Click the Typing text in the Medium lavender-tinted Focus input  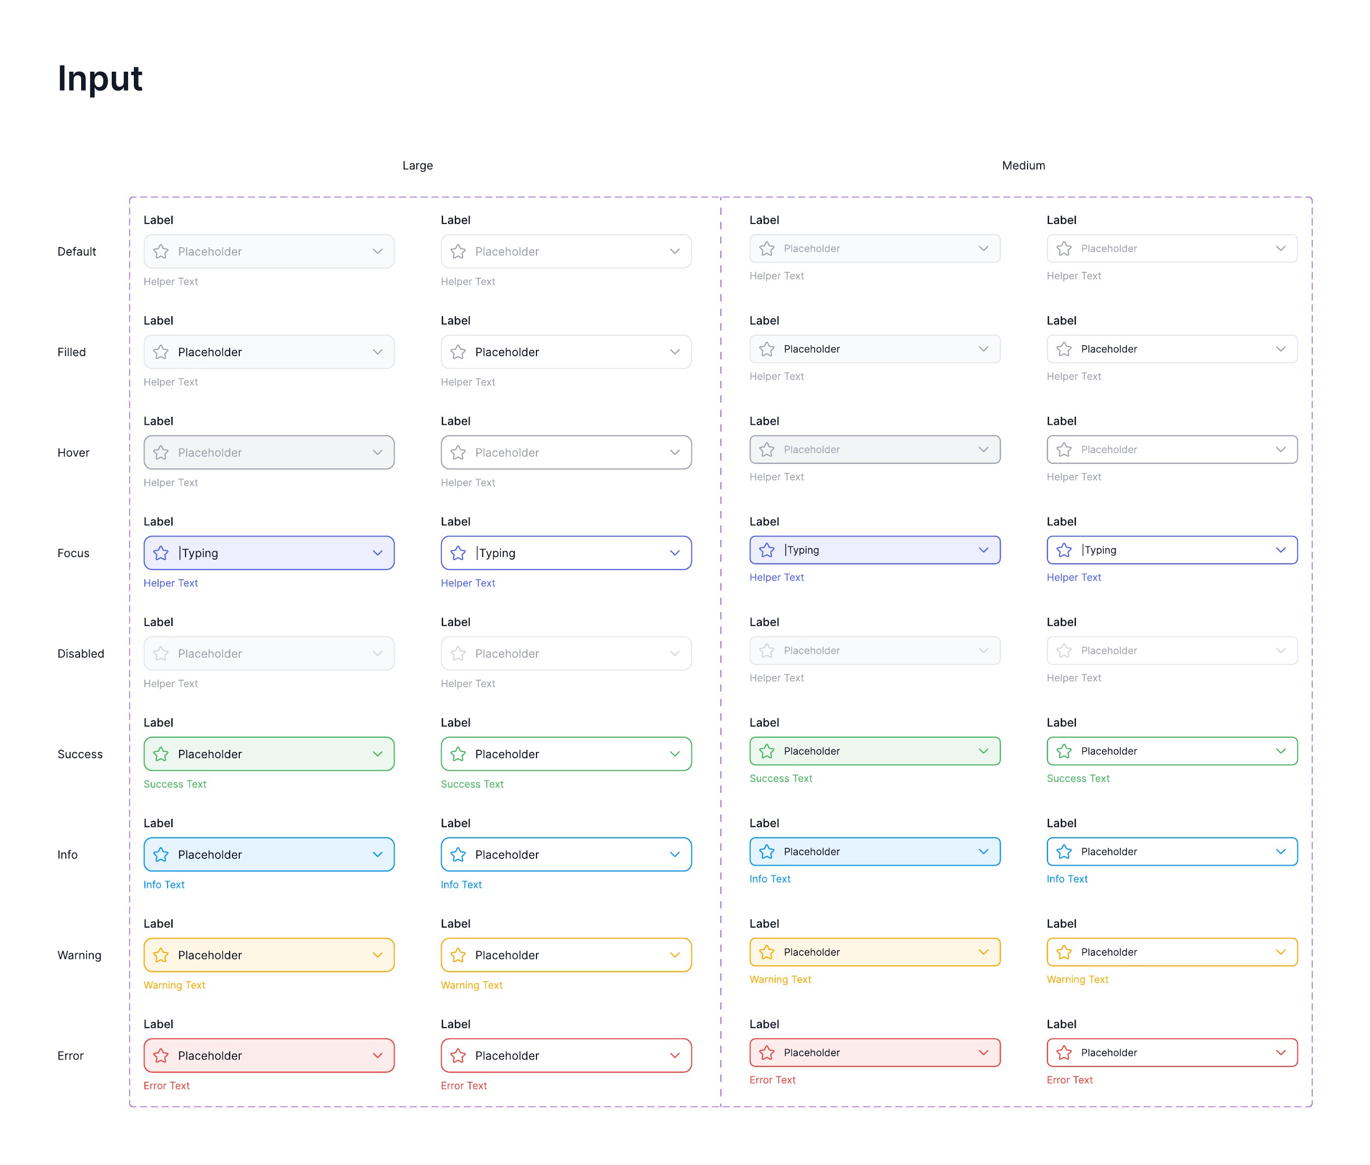click(x=803, y=550)
